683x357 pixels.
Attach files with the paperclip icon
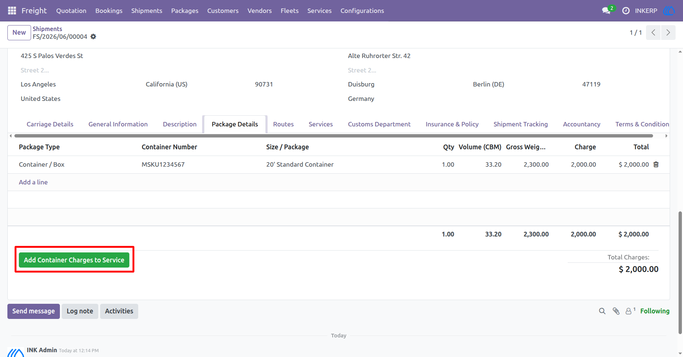616,311
